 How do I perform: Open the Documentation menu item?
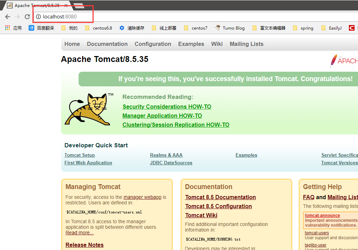coord(107,44)
